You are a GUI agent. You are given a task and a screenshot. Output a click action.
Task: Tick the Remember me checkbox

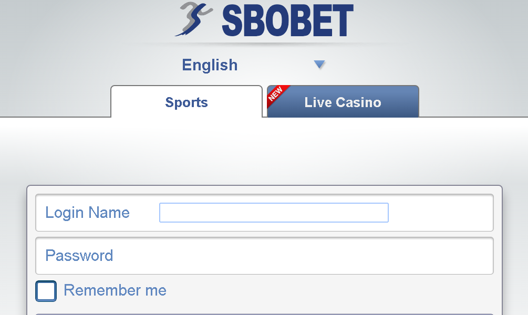[46, 291]
